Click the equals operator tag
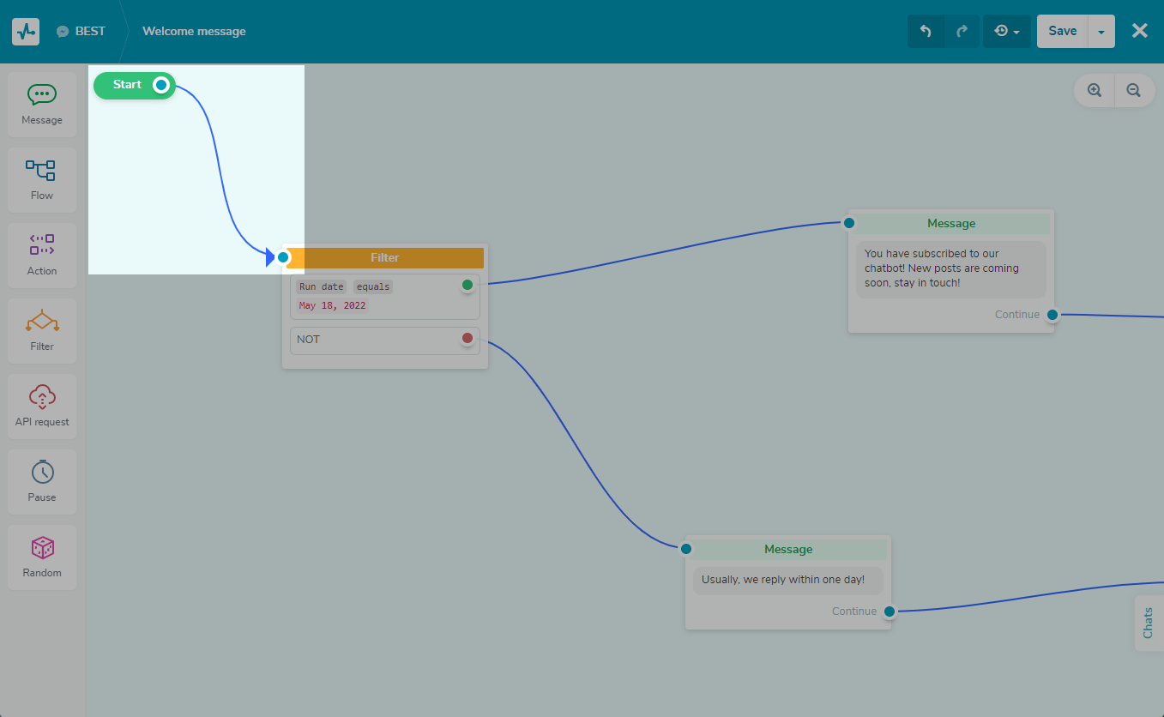 373,287
